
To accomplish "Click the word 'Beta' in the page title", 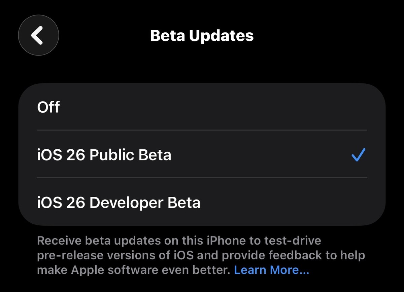I will point(167,36).
